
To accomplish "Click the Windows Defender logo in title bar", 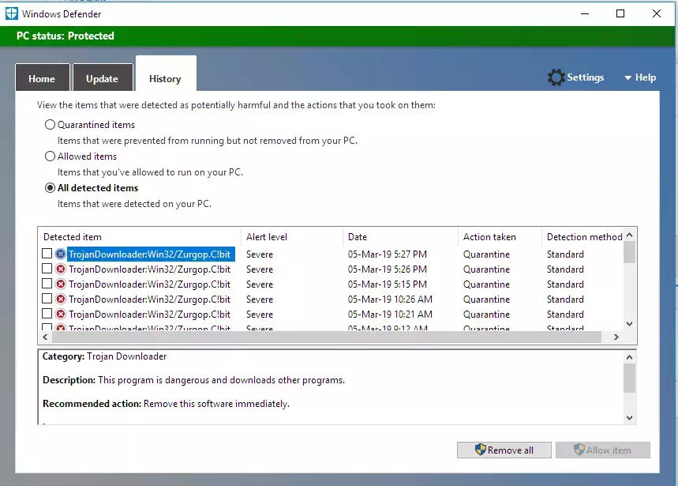I will pyautogui.click(x=12, y=14).
